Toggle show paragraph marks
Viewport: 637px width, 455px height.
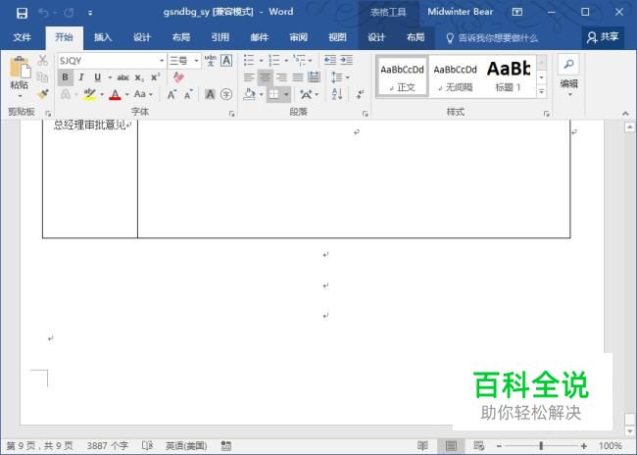pyautogui.click(x=360, y=95)
